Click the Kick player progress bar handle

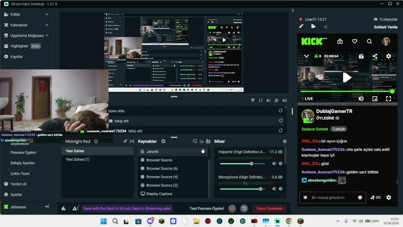392,91
